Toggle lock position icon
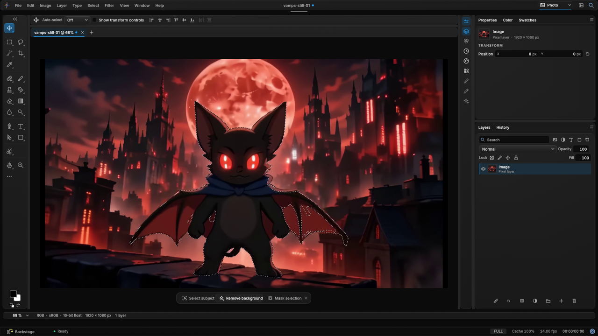The height and width of the screenshot is (336, 598). pyautogui.click(x=508, y=158)
